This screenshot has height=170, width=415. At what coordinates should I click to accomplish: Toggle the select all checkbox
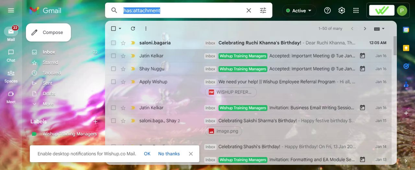click(113, 29)
